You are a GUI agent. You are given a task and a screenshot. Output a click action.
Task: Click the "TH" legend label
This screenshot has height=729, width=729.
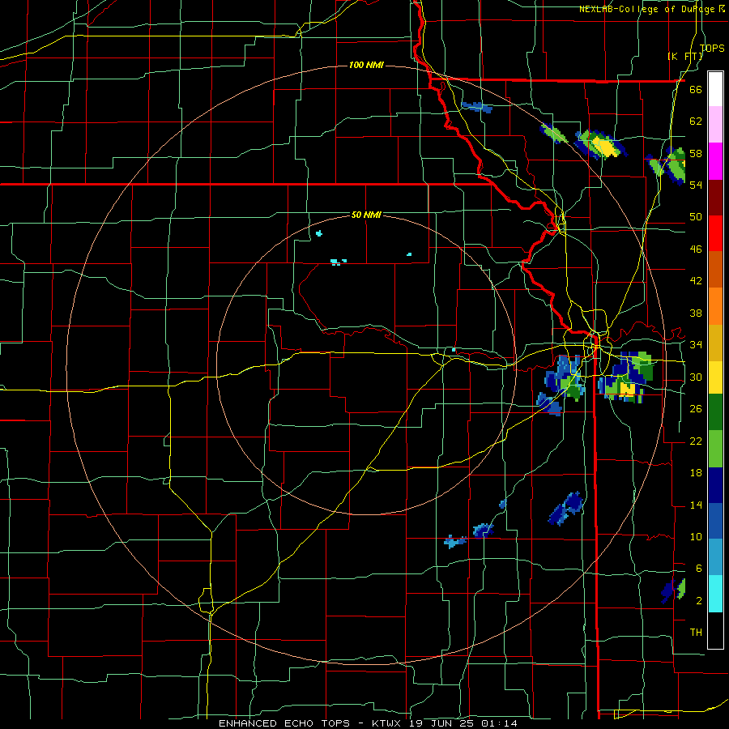point(696,633)
